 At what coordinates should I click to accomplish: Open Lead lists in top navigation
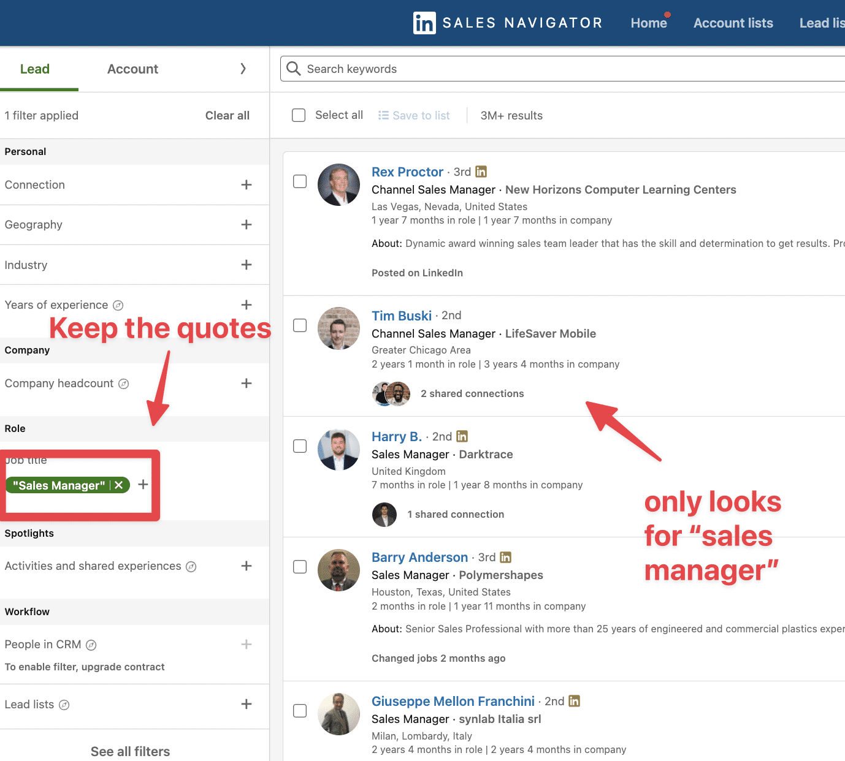coord(822,23)
